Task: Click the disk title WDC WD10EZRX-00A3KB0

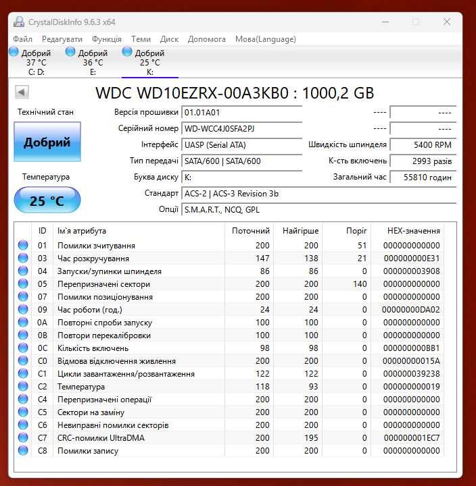Action: [192, 92]
